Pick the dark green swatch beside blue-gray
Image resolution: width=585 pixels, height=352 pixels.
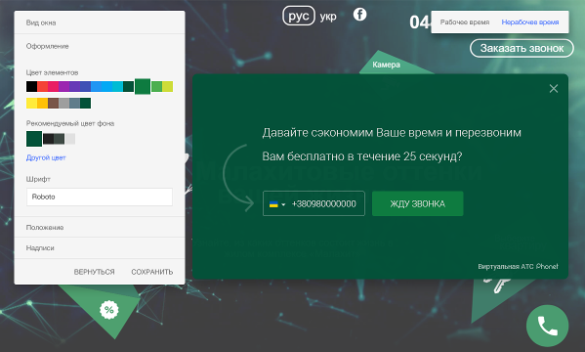coord(85,103)
